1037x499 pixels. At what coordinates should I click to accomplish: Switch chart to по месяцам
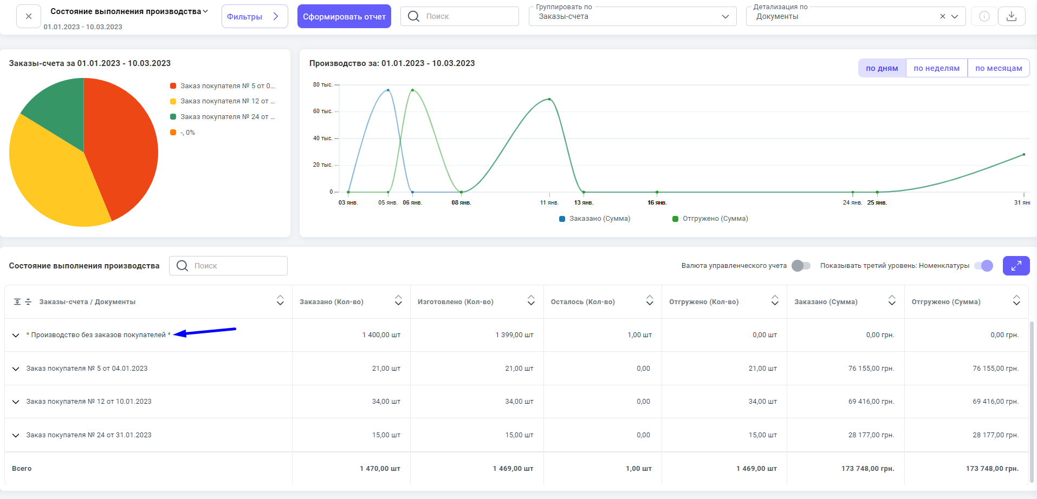pyautogui.click(x=998, y=68)
